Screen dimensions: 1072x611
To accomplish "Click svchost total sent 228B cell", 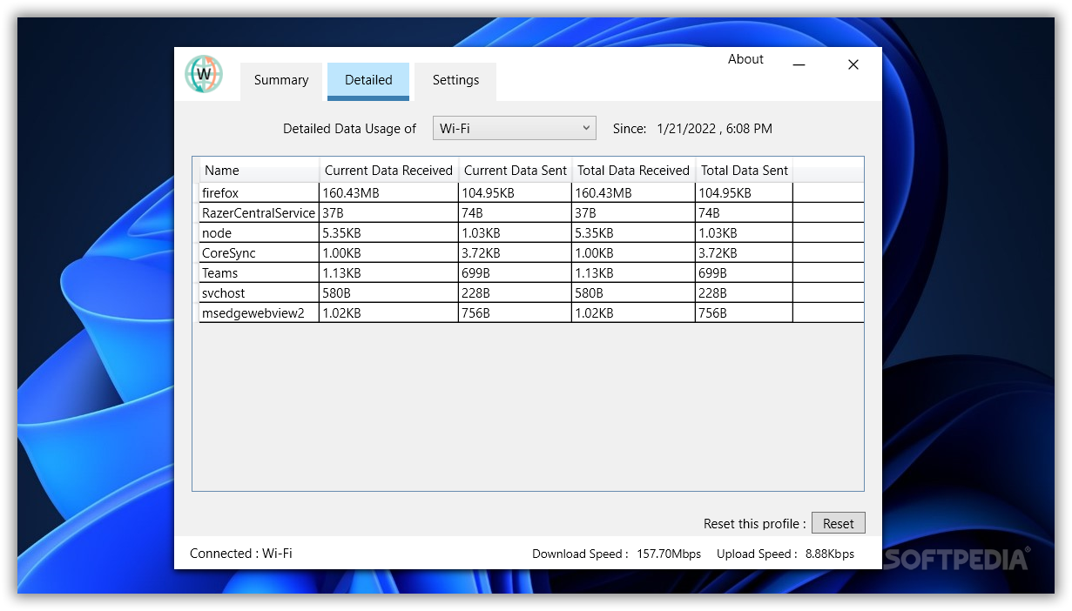I will [x=744, y=293].
